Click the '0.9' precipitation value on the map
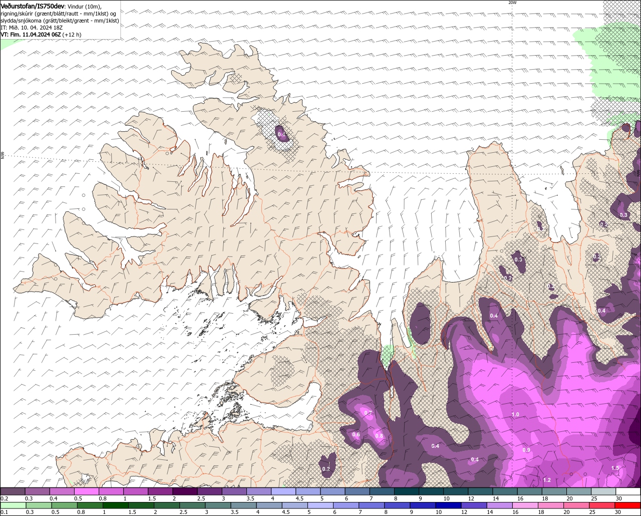The height and width of the screenshot is (516, 641). pyautogui.click(x=526, y=450)
